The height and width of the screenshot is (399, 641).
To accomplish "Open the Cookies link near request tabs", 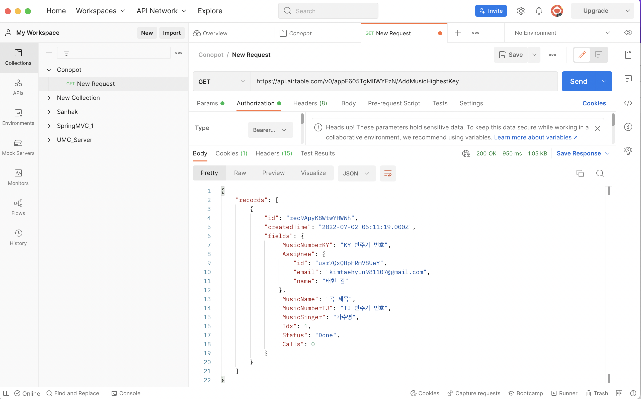I will (x=594, y=103).
